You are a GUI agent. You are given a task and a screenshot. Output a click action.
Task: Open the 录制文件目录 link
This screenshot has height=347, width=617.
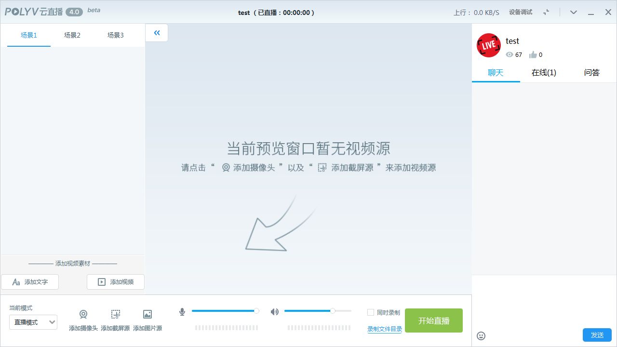[385, 329]
